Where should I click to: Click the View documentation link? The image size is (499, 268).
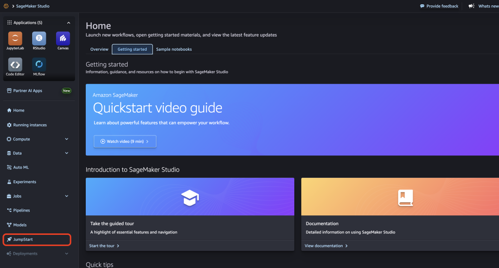(x=326, y=246)
